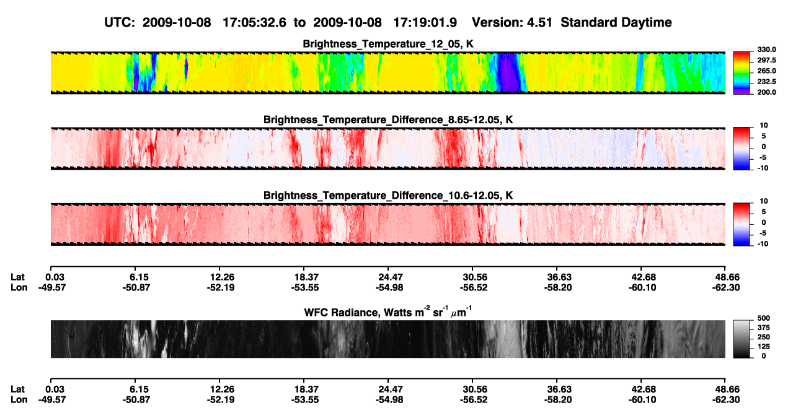Click the 'Brightness_Temperature_12_05, K' panel title

click(x=388, y=44)
